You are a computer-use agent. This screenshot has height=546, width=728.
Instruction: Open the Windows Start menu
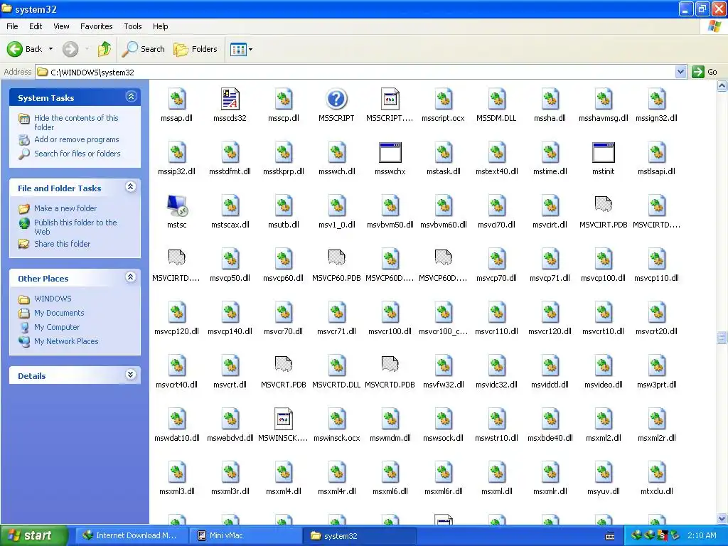click(34, 536)
